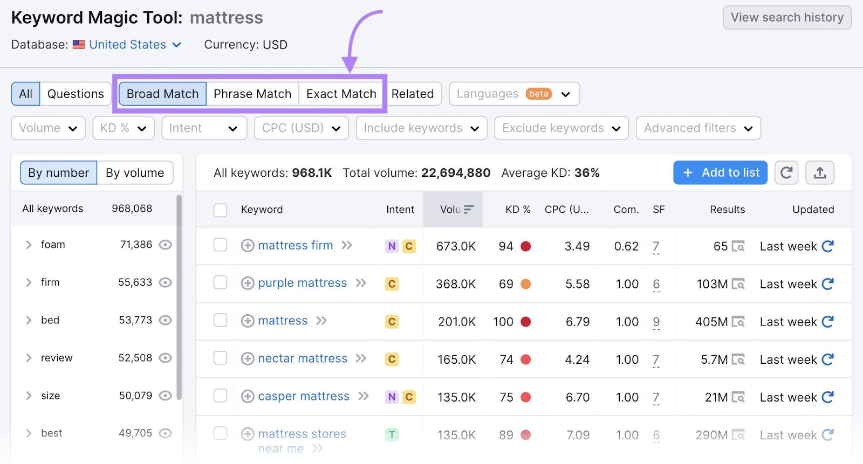Refresh metrics for nectar mattress row

point(828,359)
